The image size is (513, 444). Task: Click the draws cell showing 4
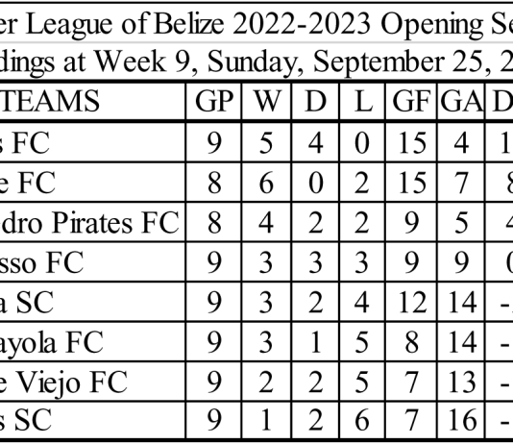pyautogui.click(x=315, y=142)
